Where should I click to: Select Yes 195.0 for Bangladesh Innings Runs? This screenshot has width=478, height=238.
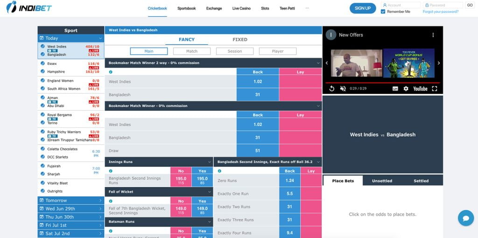click(x=202, y=181)
